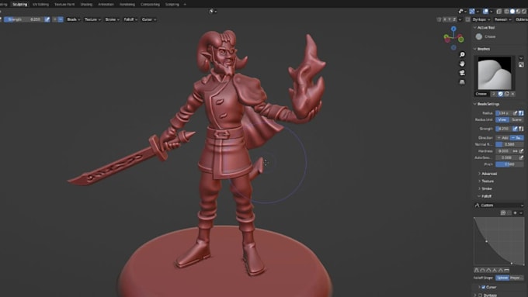Toggle Radius pen pressure icon
528x297 pixels.
point(515,113)
